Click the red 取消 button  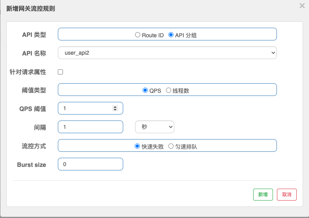click(286, 195)
